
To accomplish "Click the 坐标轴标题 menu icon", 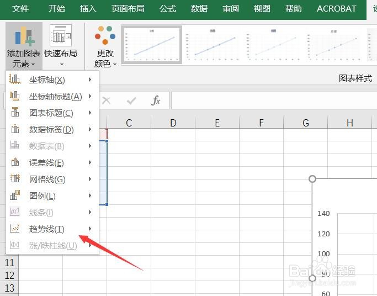I will tap(15, 96).
